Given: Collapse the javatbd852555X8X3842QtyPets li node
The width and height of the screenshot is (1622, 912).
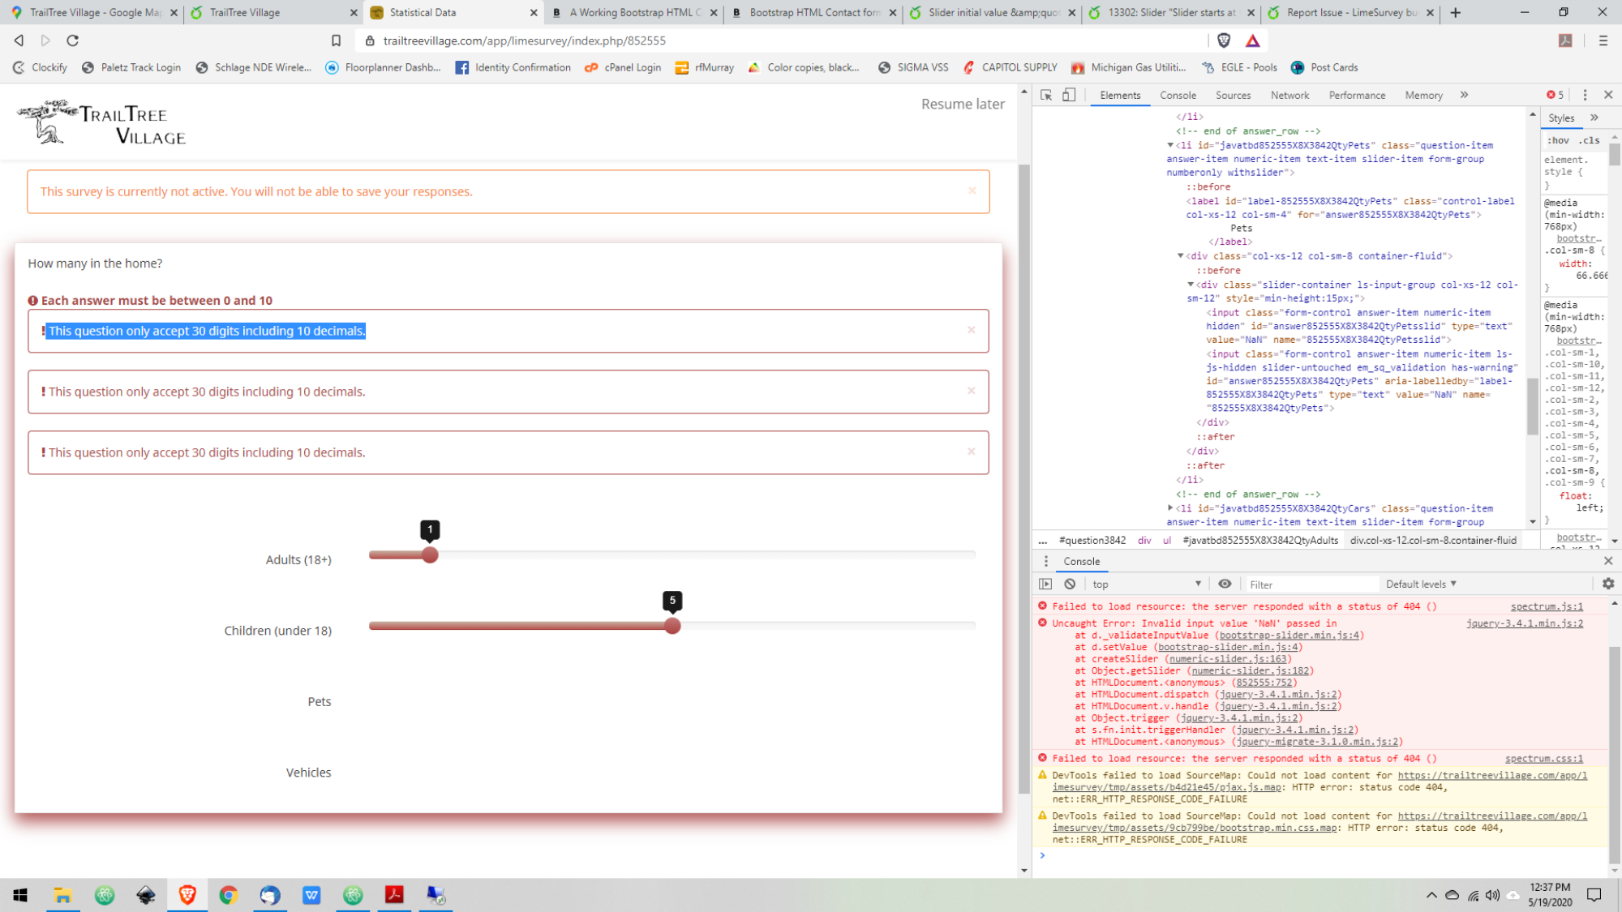Looking at the screenshot, I should (1170, 145).
